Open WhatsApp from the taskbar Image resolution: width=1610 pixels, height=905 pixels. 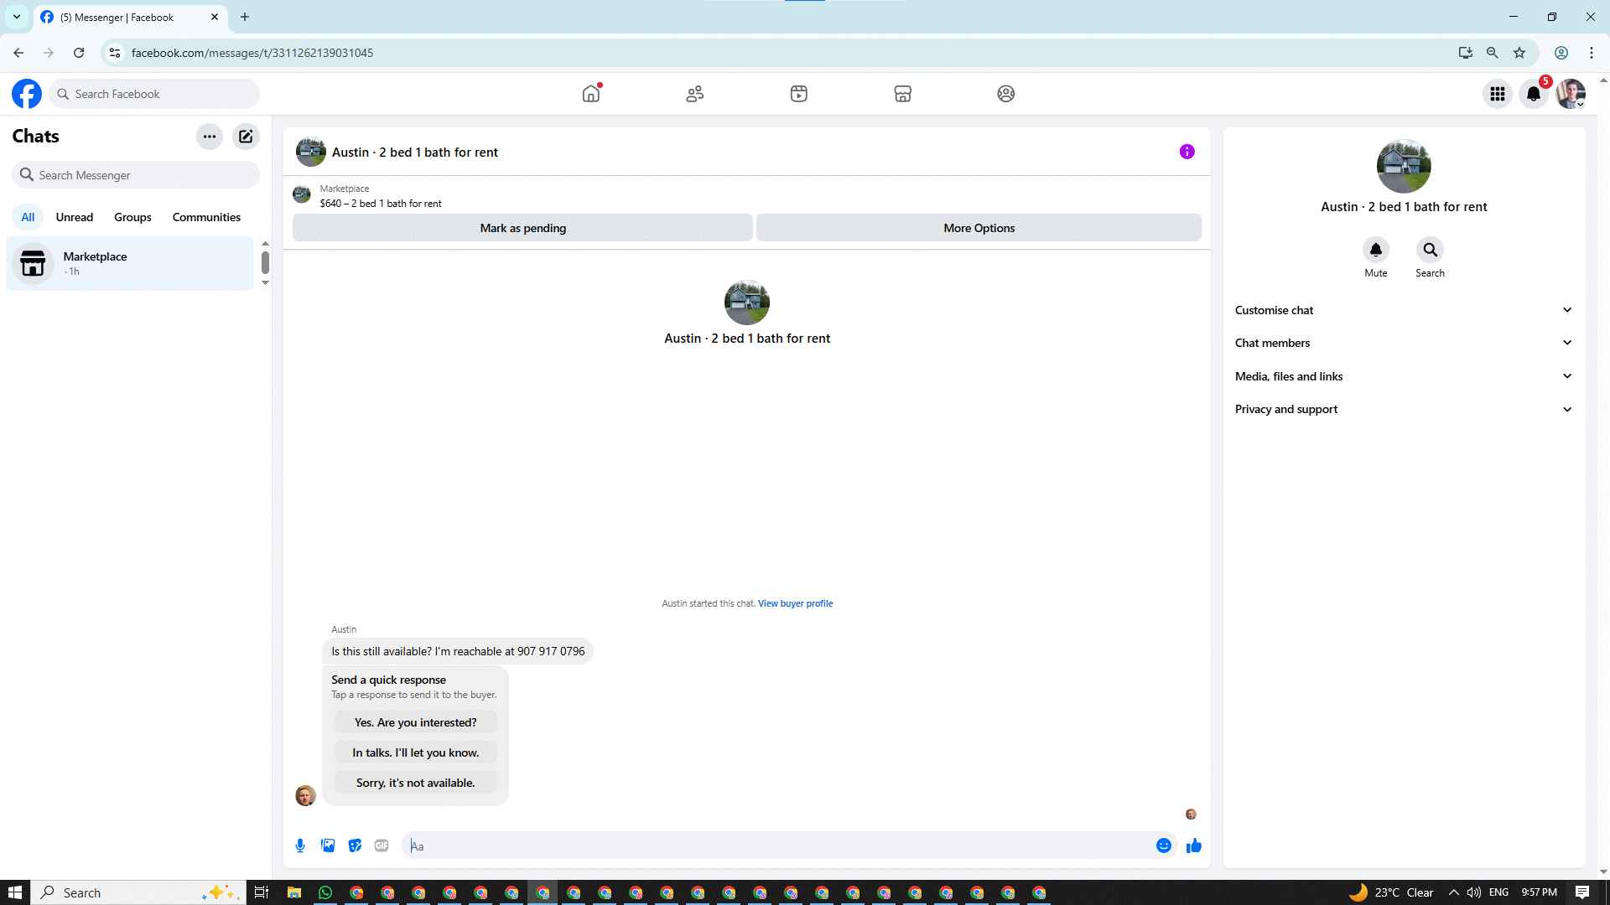325,892
